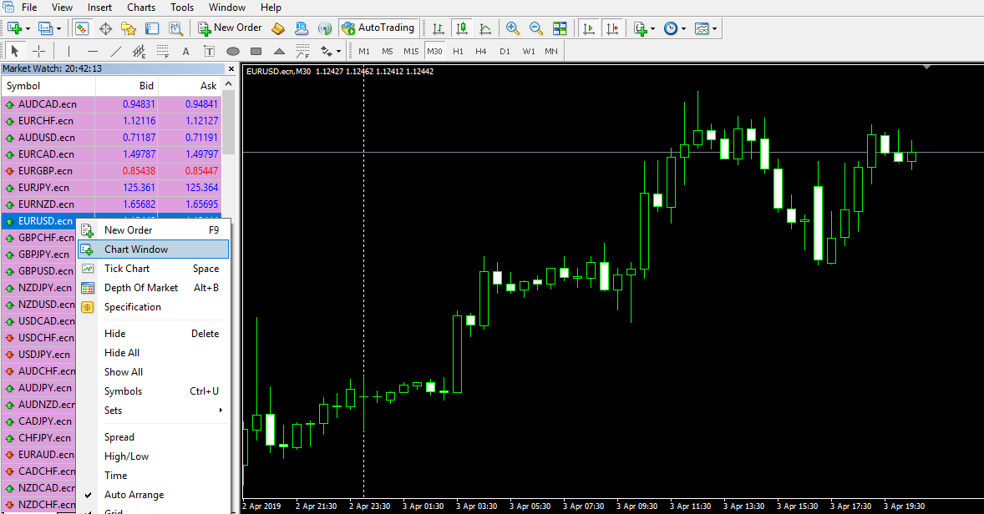The width and height of the screenshot is (984, 514).
Task: Select the Text Label tool
Action: [209, 52]
